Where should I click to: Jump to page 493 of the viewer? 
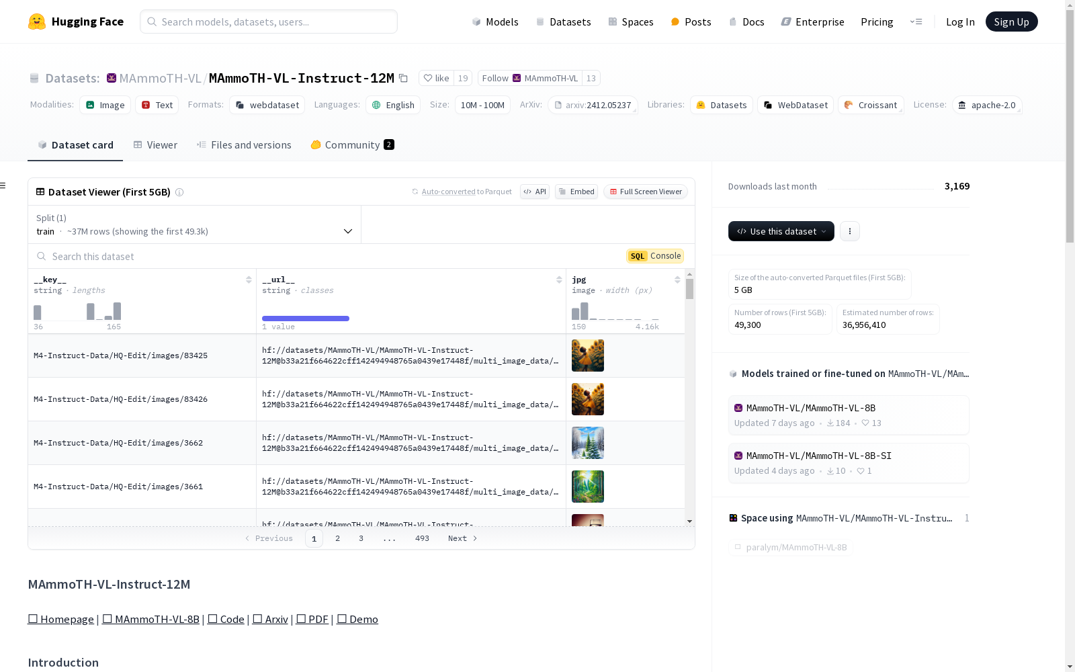422,538
